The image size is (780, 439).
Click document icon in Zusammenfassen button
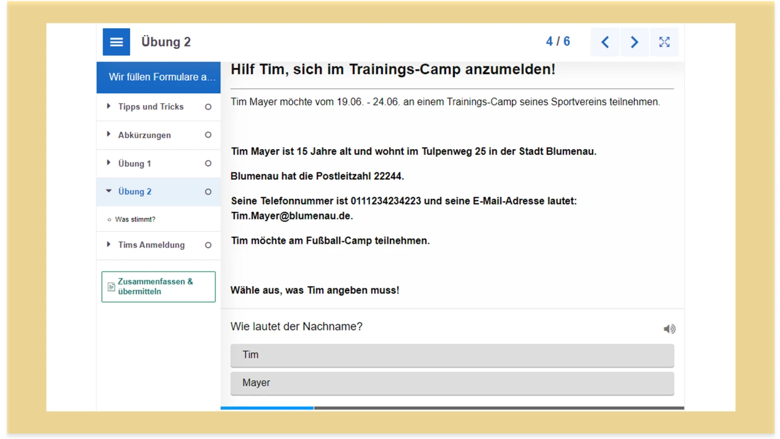111,287
